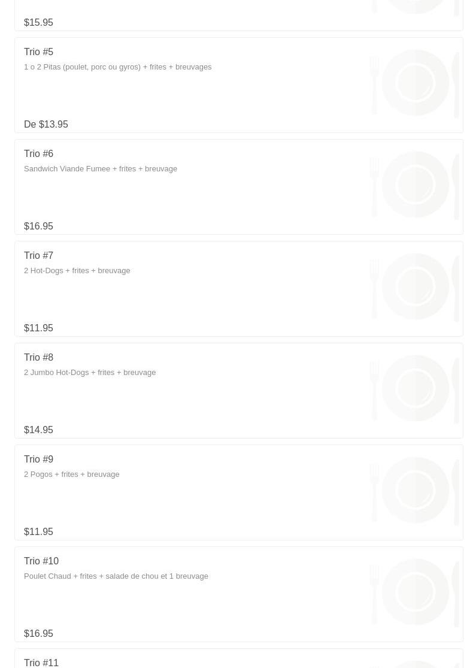Viewport: 470px width, 668px height.
Task: Select the Trio #6 title
Action: 39,154
